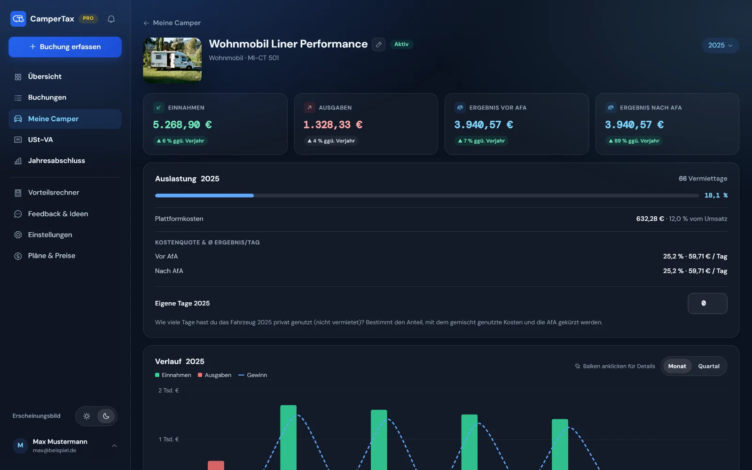Viewport: 752px width, 470px height.
Task: Click the Feedback & Ideen chat icon
Action: [18, 214]
